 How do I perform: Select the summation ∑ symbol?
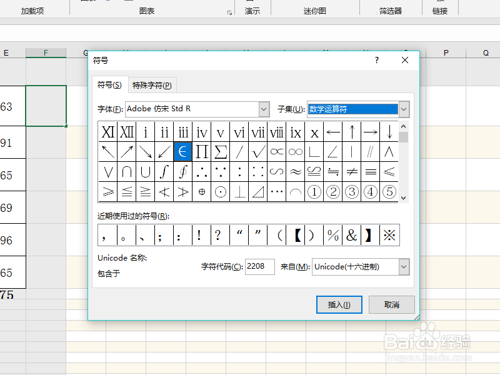220,151
